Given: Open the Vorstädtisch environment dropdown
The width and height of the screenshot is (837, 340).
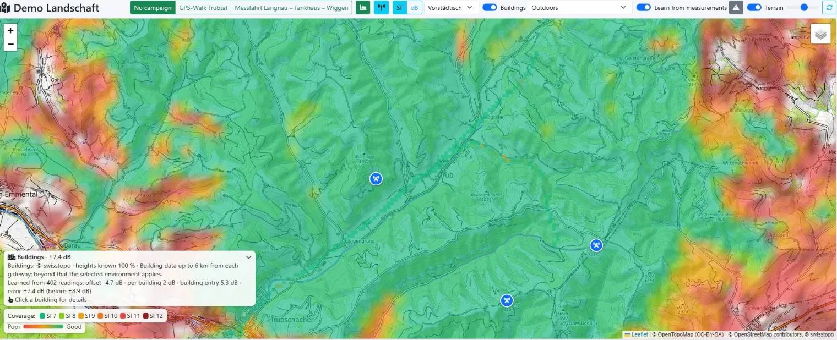Looking at the screenshot, I should 450,8.
